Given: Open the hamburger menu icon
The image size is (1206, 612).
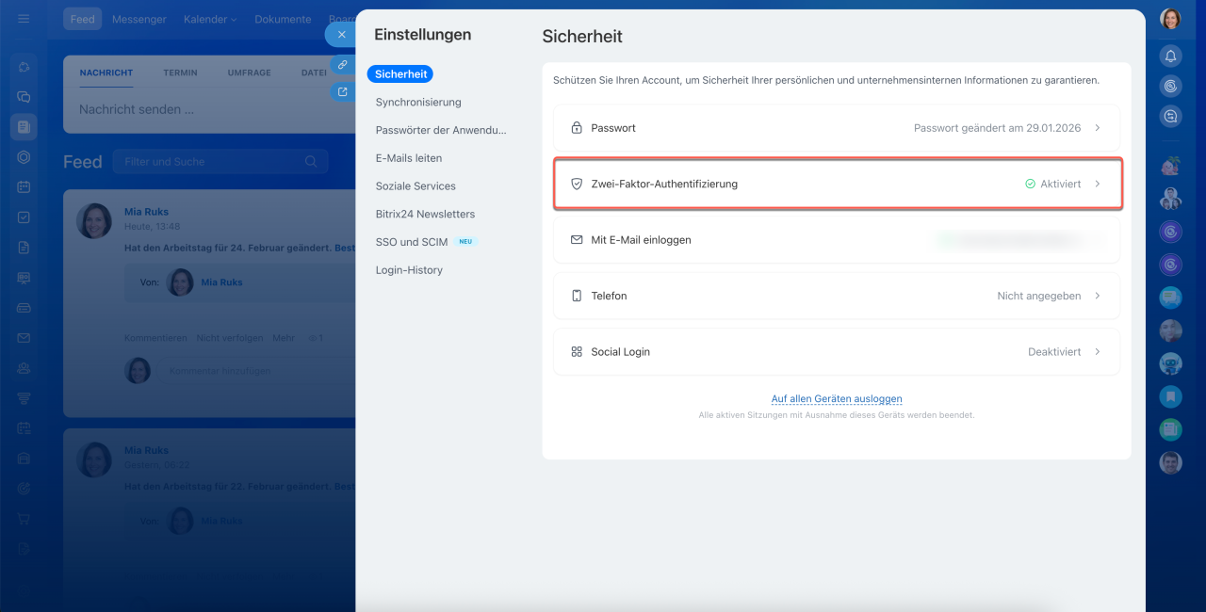Looking at the screenshot, I should point(24,19).
